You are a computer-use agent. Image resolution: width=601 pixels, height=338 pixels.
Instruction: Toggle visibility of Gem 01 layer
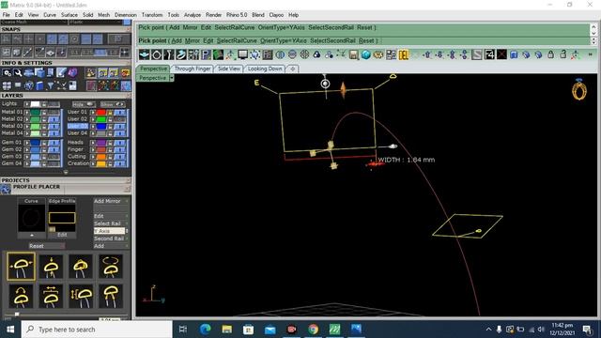(x=54, y=143)
